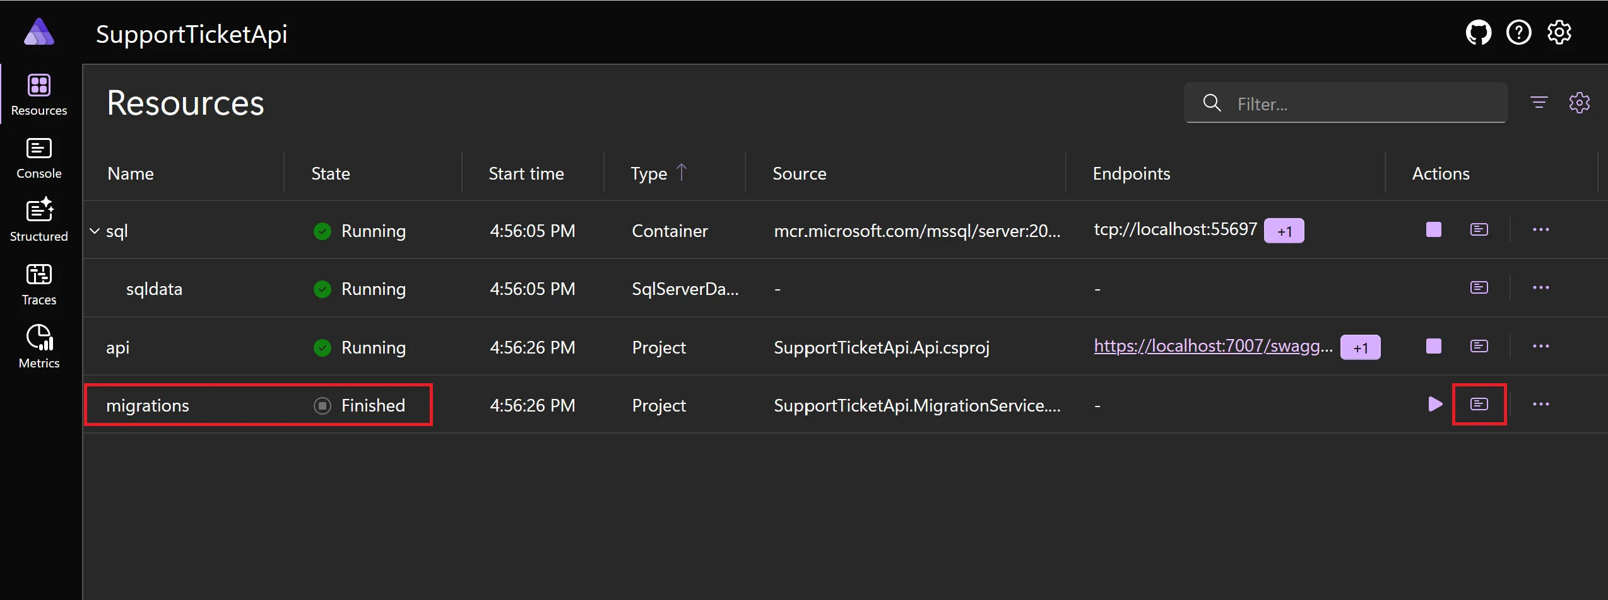Open the Traces view
The height and width of the screenshot is (600, 1608).
click(38, 284)
